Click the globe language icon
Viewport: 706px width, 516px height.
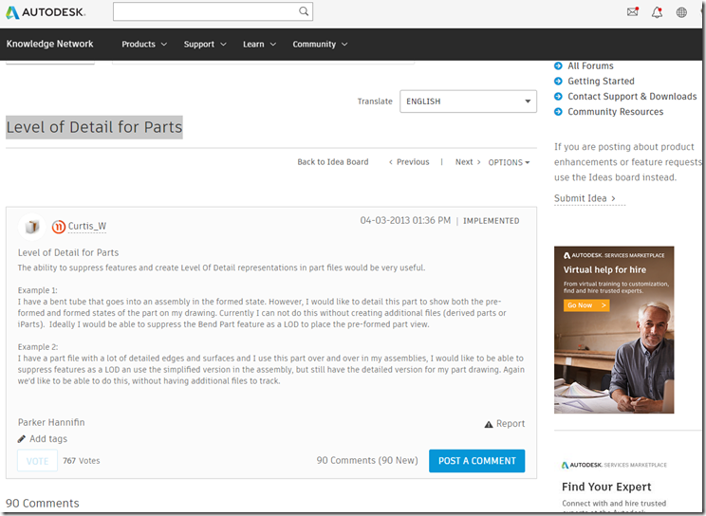(x=681, y=12)
